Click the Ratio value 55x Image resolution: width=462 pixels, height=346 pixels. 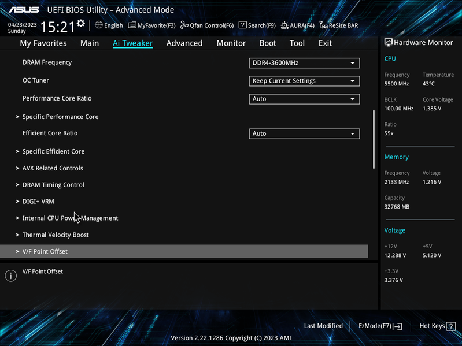(389, 133)
